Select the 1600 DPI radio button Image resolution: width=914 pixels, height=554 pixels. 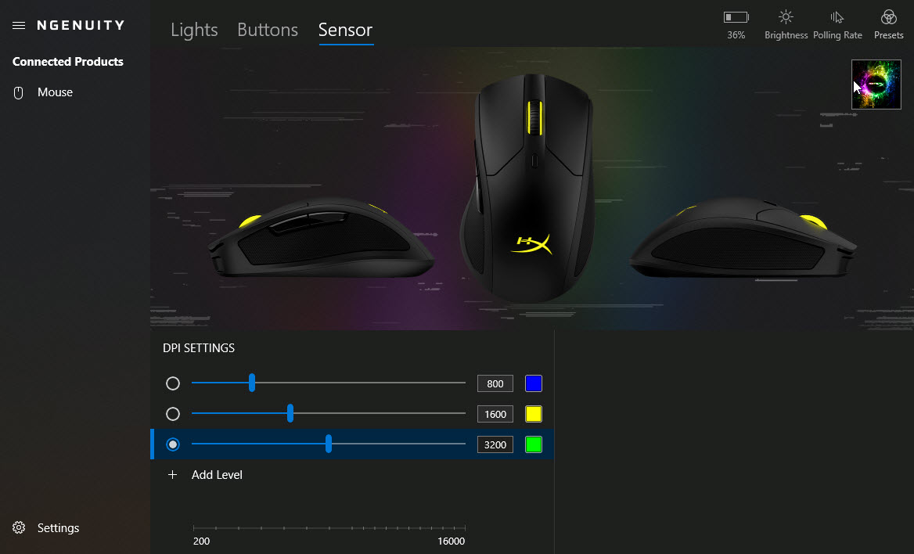pyautogui.click(x=172, y=414)
